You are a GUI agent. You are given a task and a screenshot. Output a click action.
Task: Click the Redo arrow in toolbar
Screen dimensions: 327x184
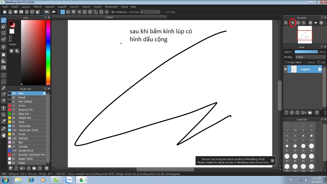pos(54,12)
